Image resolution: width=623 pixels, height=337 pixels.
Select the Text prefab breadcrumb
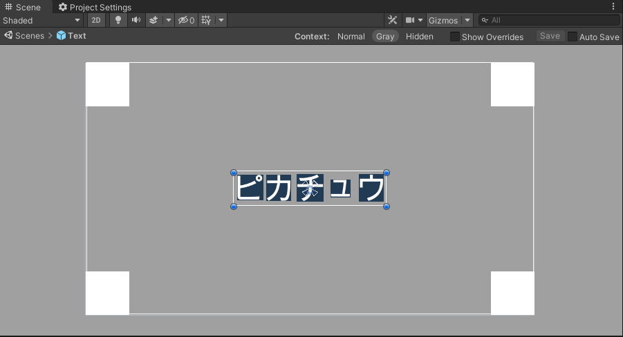click(x=71, y=36)
